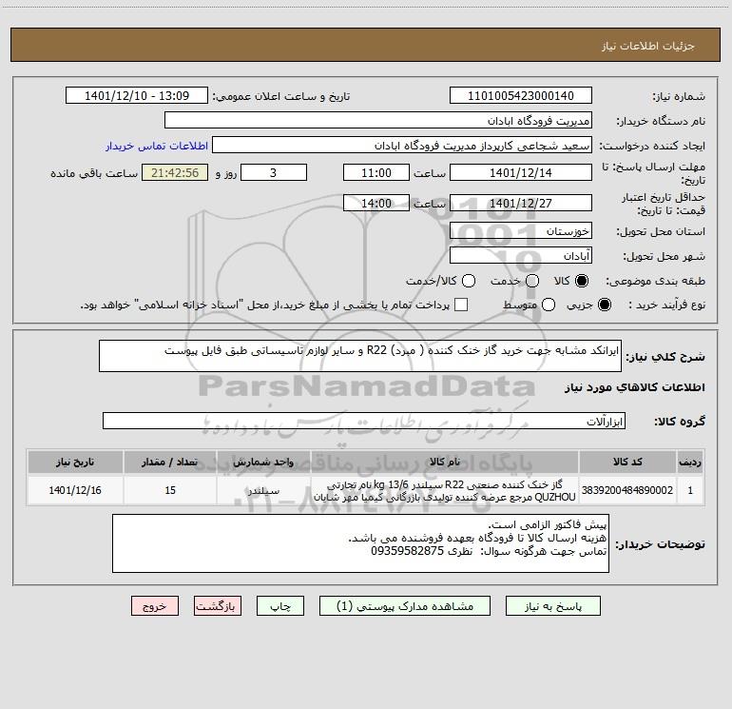The width and height of the screenshot is (732, 709).
Task: Click province field خوزستان
Action: (x=521, y=231)
